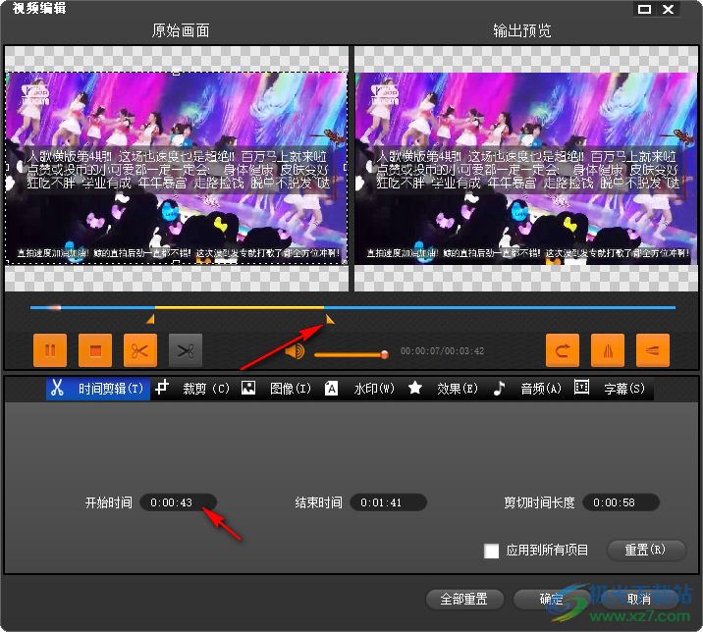Click the yellow selected segment of the timeline
Viewport: 703px width, 632px height.
[x=240, y=307]
